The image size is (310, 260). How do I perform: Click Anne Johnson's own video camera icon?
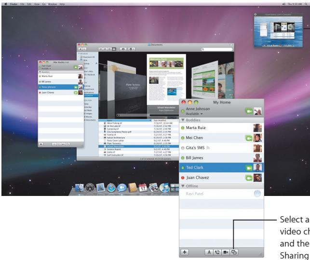(249, 111)
